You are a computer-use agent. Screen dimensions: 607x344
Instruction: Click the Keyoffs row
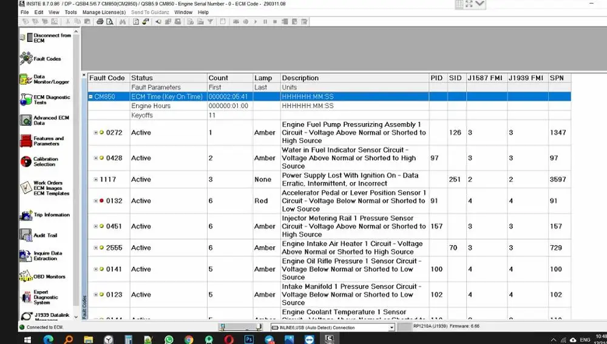(x=329, y=115)
